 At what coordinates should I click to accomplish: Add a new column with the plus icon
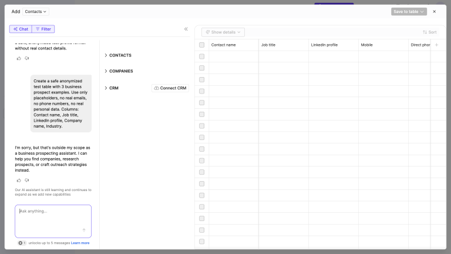click(x=437, y=45)
